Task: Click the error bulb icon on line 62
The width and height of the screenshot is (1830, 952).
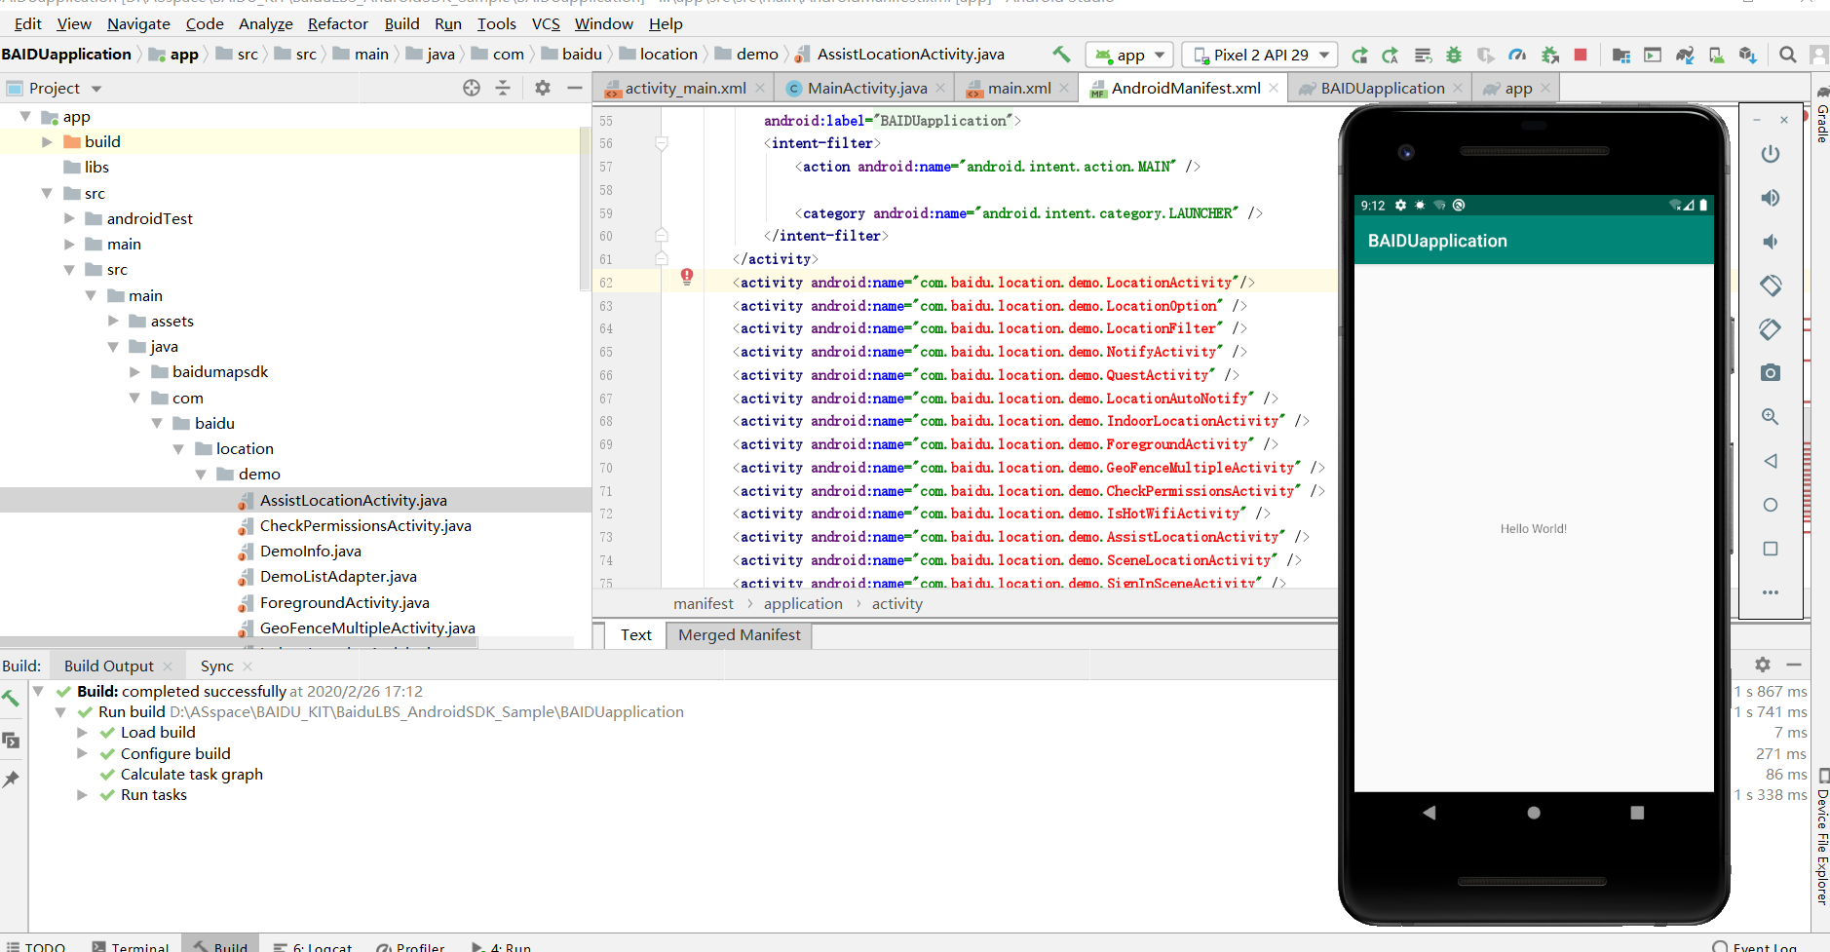Action: point(686,278)
